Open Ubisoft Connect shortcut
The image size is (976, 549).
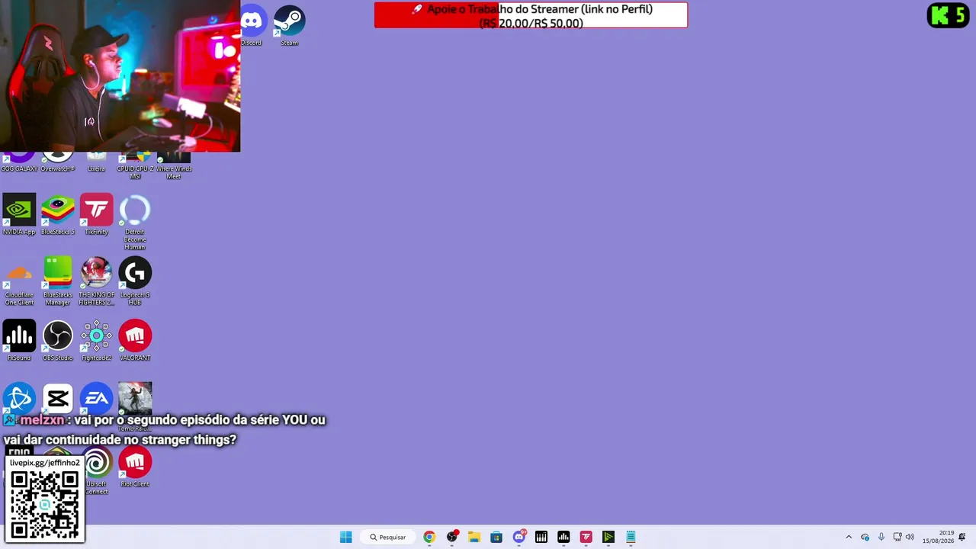pos(96,462)
